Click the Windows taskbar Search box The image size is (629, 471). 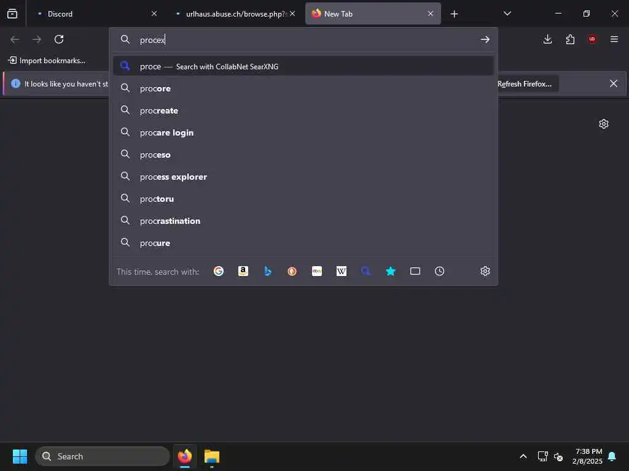(x=103, y=456)
